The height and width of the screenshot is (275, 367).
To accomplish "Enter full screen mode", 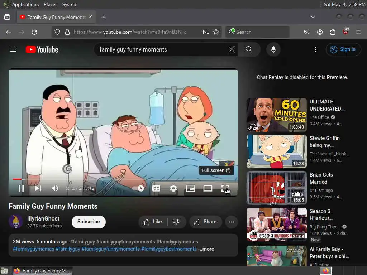I will click(x=225, y=188).
